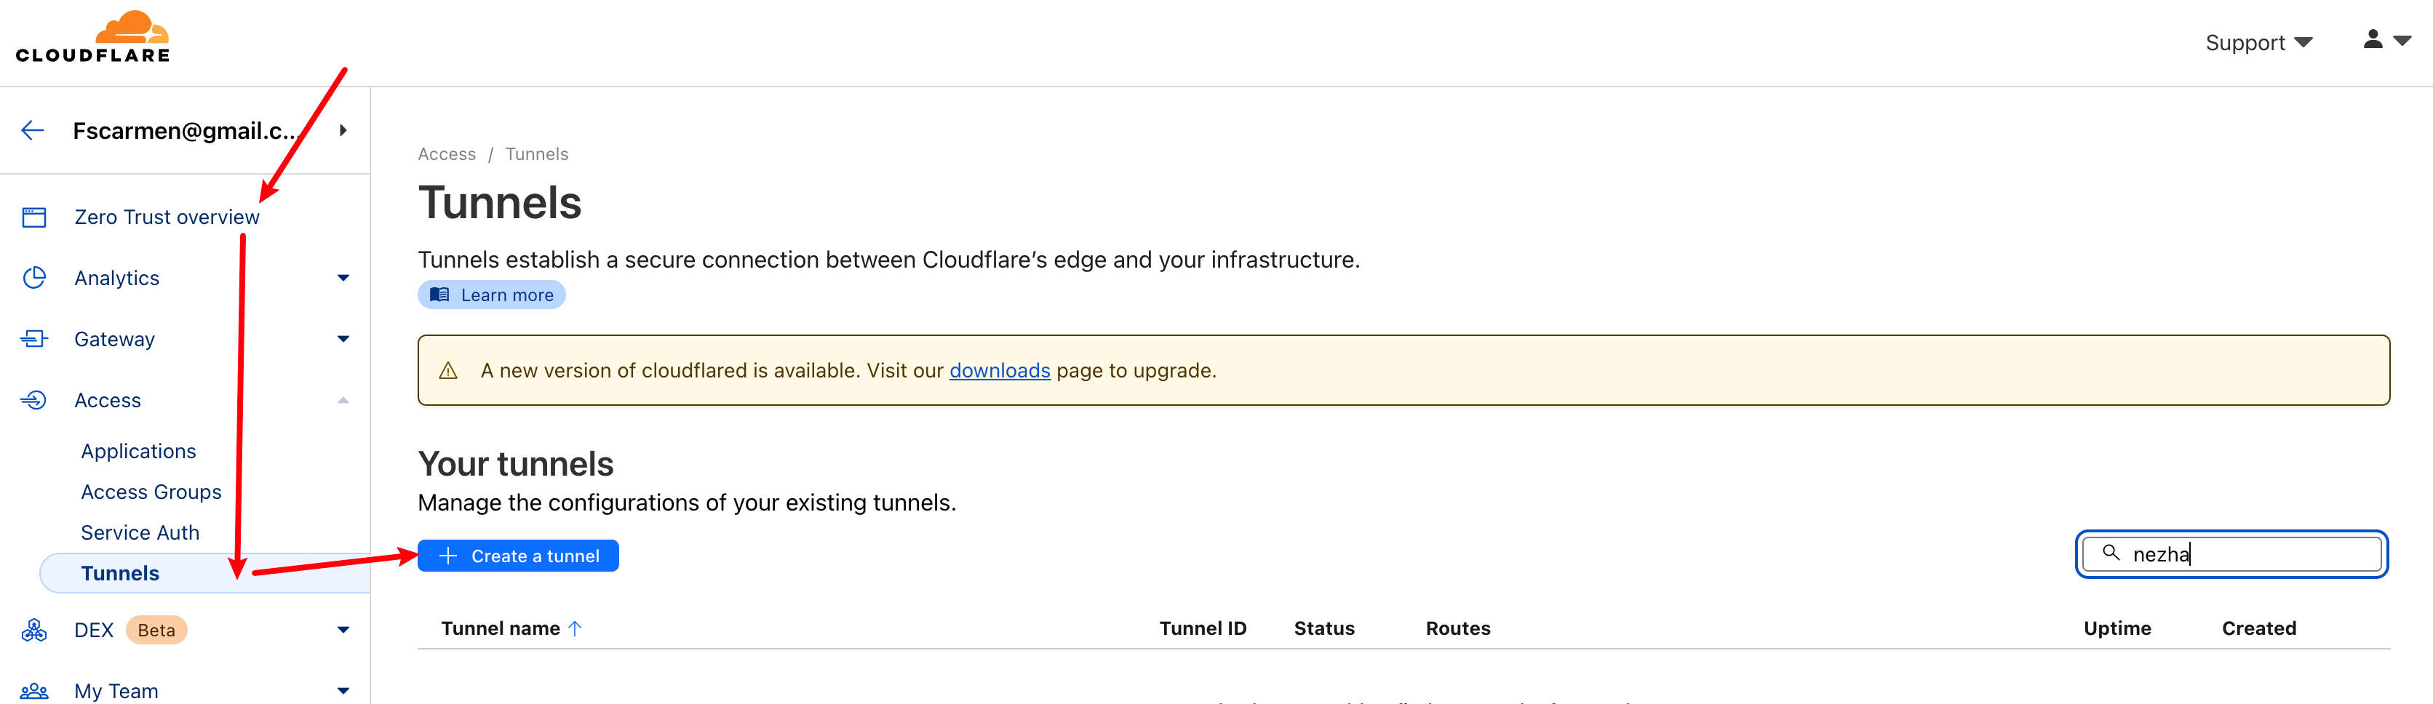Collapse the Access section chevron

tap(343, 400)
